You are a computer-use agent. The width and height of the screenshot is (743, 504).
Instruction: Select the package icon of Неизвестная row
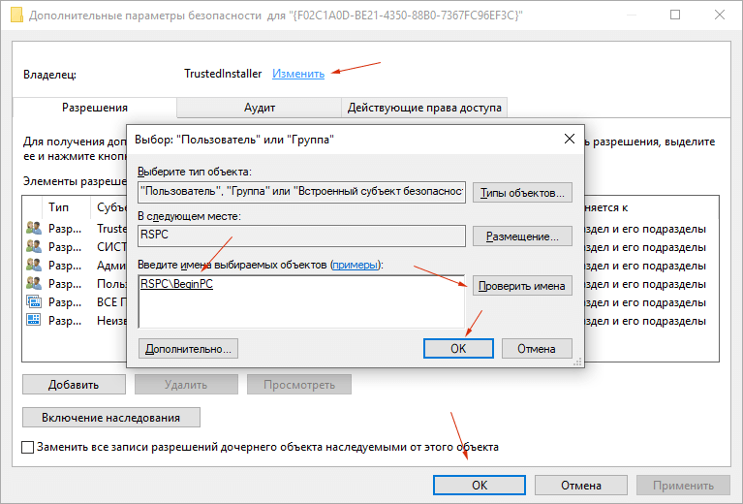[34, 321]
